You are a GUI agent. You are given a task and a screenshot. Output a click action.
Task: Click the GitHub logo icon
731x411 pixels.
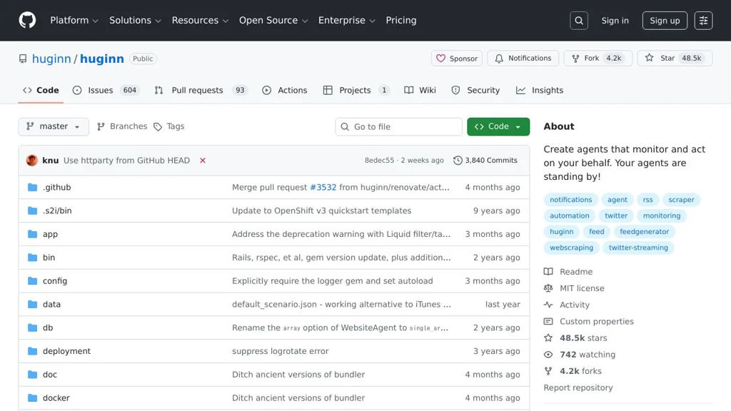[27, 20]
